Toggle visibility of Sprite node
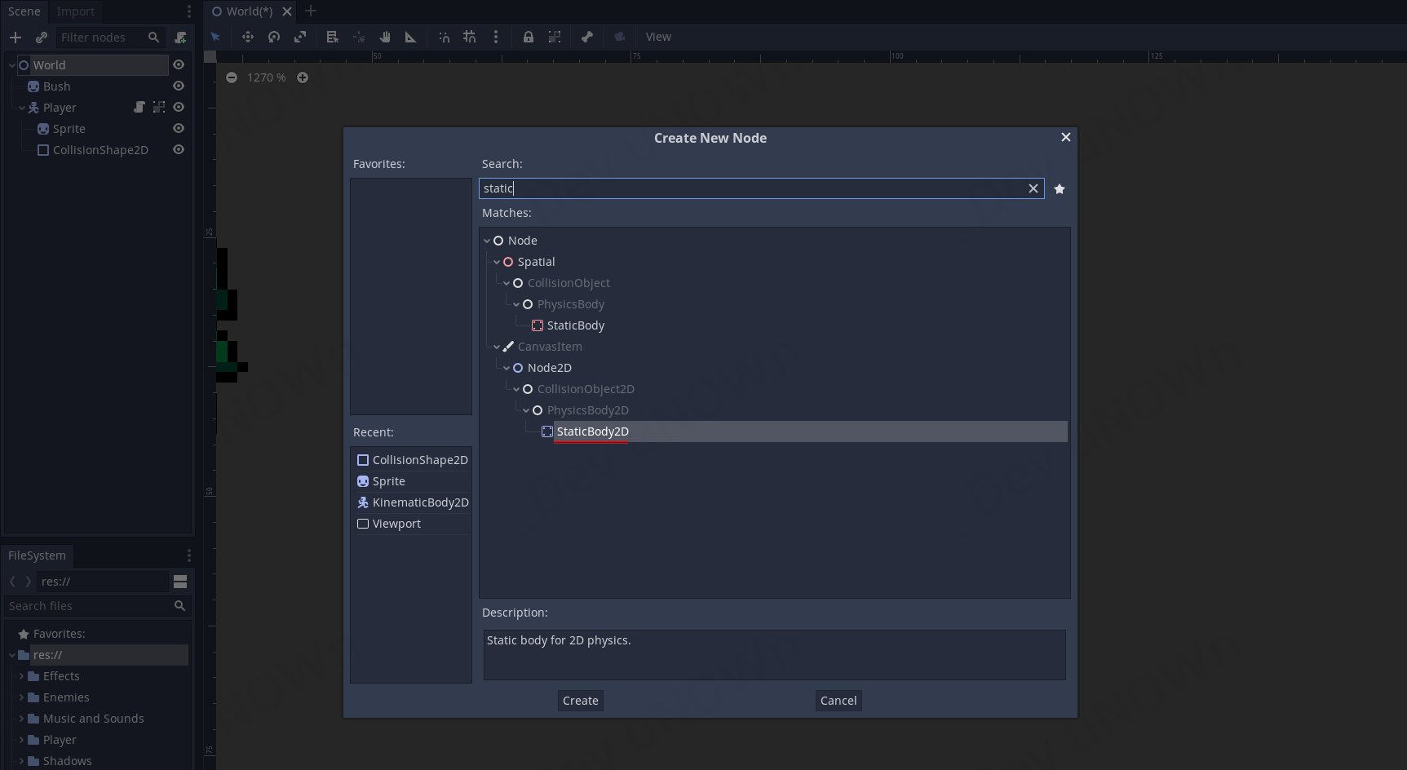 point(179,129)
